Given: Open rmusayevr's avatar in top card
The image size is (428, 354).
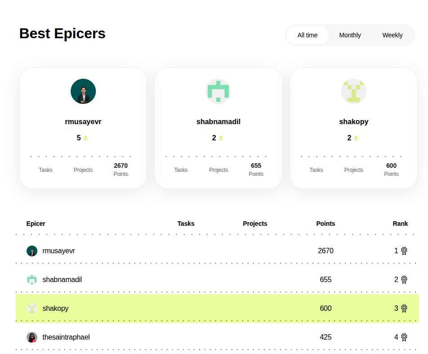Looking at the screenshot, I should (x=83, y=91).
